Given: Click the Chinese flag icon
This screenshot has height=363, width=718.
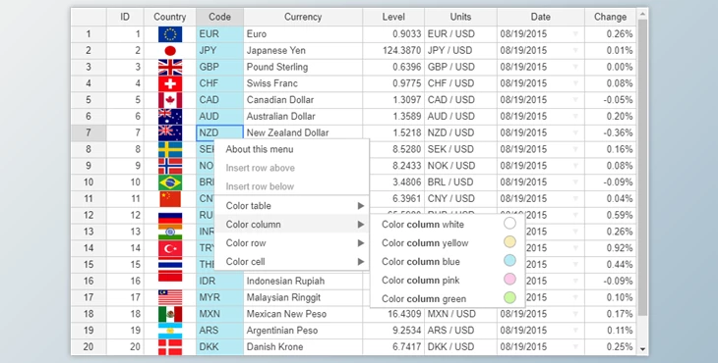Looking at the screenshot, I should 170,198.
